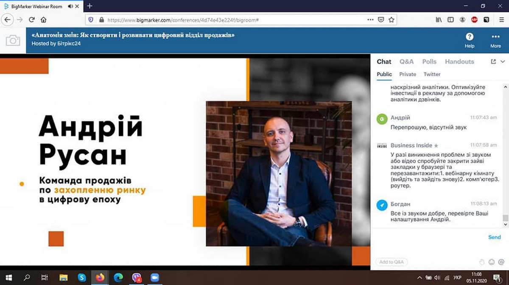The image size is (509, 285).
Task: Click the browser URL address bar
Action: tap(233, 19)
